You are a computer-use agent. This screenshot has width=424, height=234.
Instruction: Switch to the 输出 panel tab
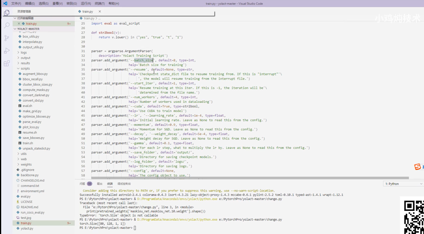click(x=100, y=184)
